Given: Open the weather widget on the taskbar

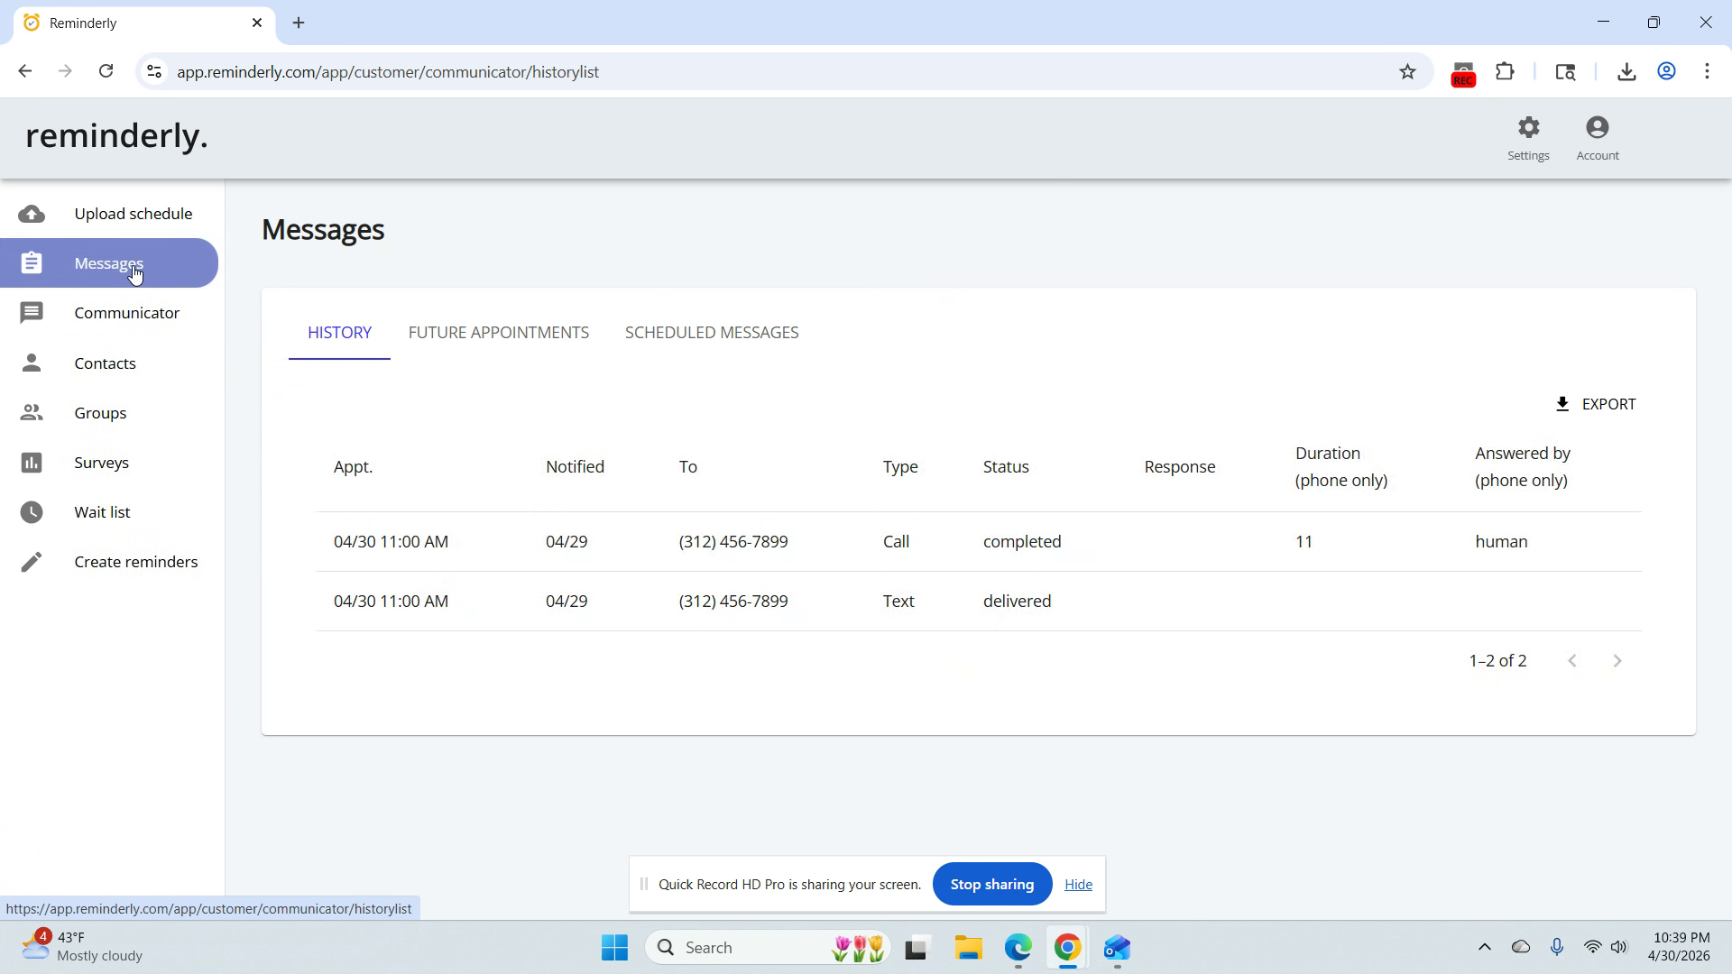Looking at the screenshot, I should point(83,947).
